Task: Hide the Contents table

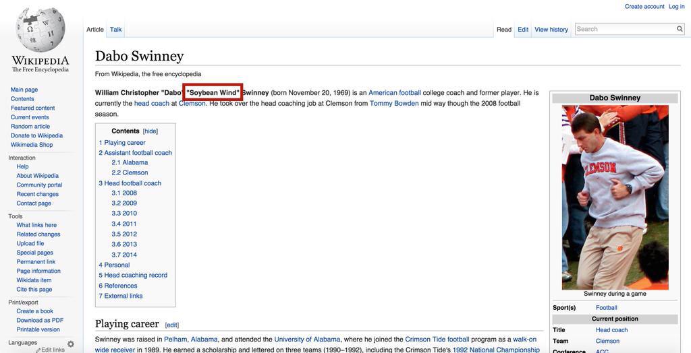Action: (150, 131)
